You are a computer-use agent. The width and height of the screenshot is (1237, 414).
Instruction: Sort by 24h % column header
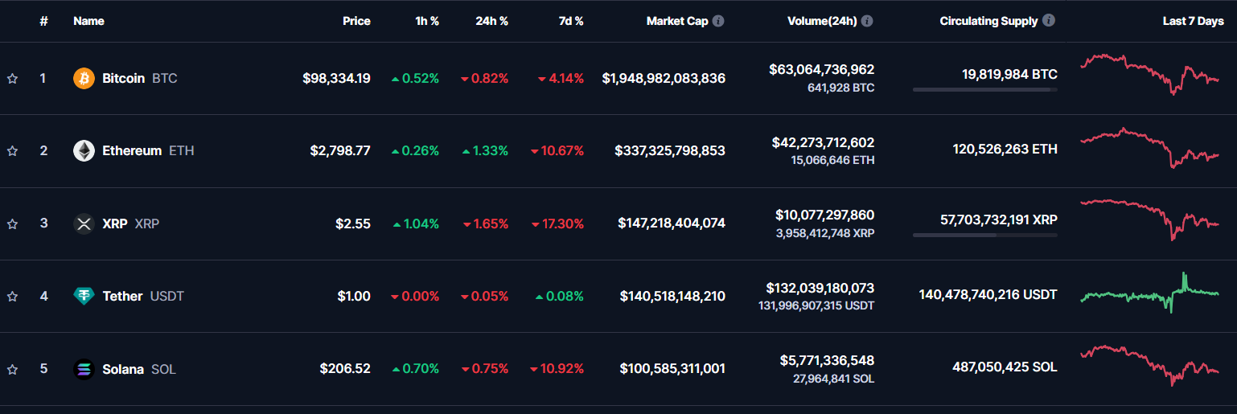point(491,21)
